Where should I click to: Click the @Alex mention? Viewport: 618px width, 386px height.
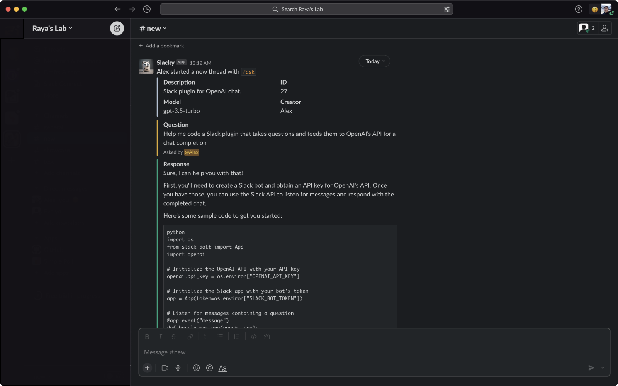pyautogui.click(x=192, y=152)
